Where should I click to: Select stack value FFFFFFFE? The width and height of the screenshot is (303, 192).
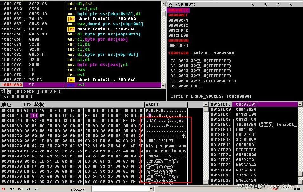pos(246,150)
